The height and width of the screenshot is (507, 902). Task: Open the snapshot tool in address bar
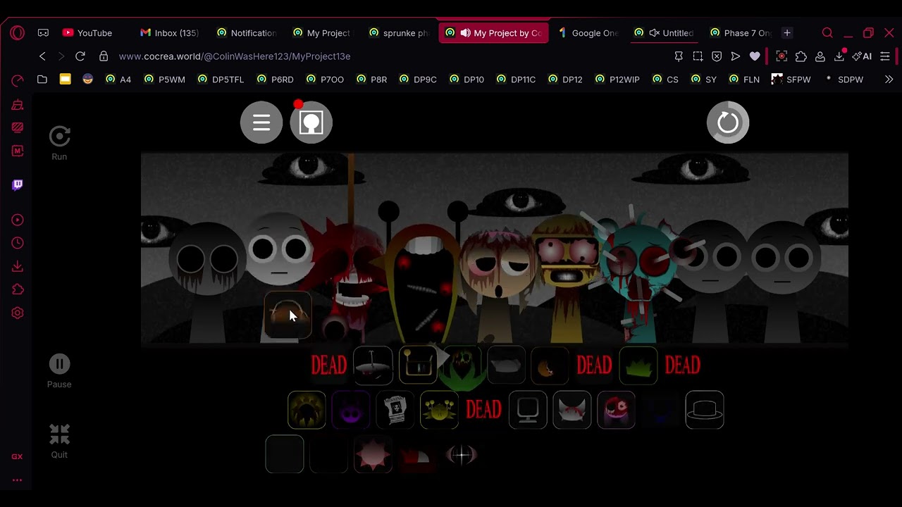(698, 56)
